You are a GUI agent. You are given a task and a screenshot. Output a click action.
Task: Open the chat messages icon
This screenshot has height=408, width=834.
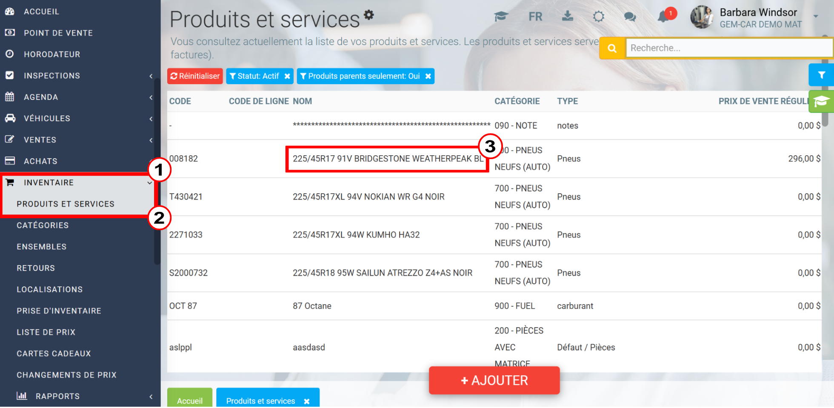[630, 17]
